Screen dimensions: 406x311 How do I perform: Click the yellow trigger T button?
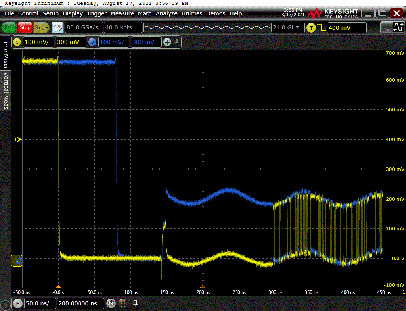(x=311, y=28)
